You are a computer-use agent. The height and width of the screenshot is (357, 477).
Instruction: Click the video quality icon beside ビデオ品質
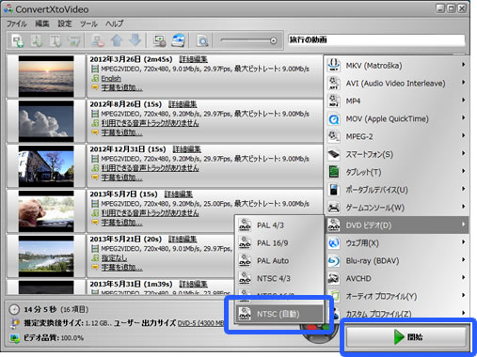tap(14, 338)
